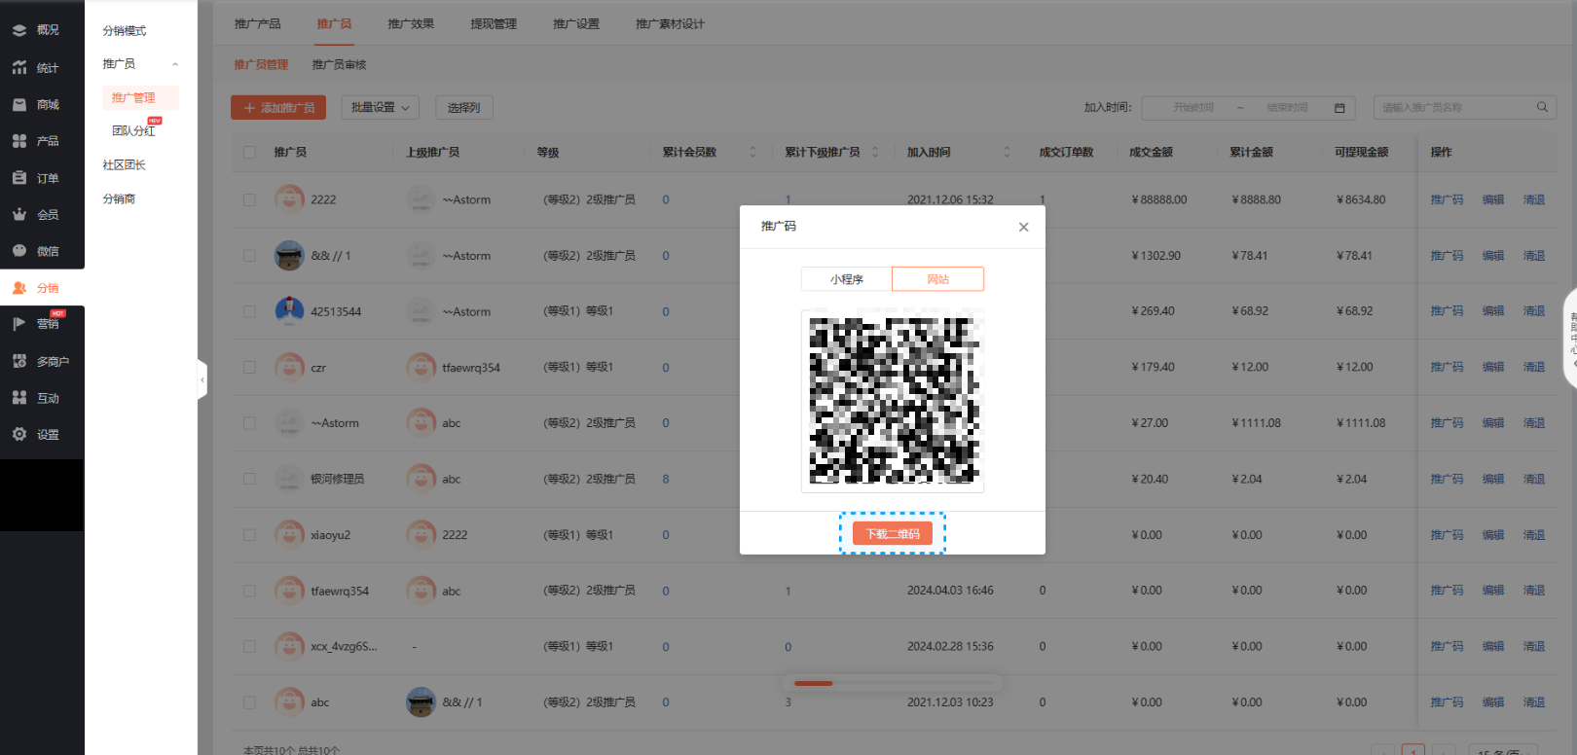
Task: Click 编辑 for user czr
Action: 1493,368
